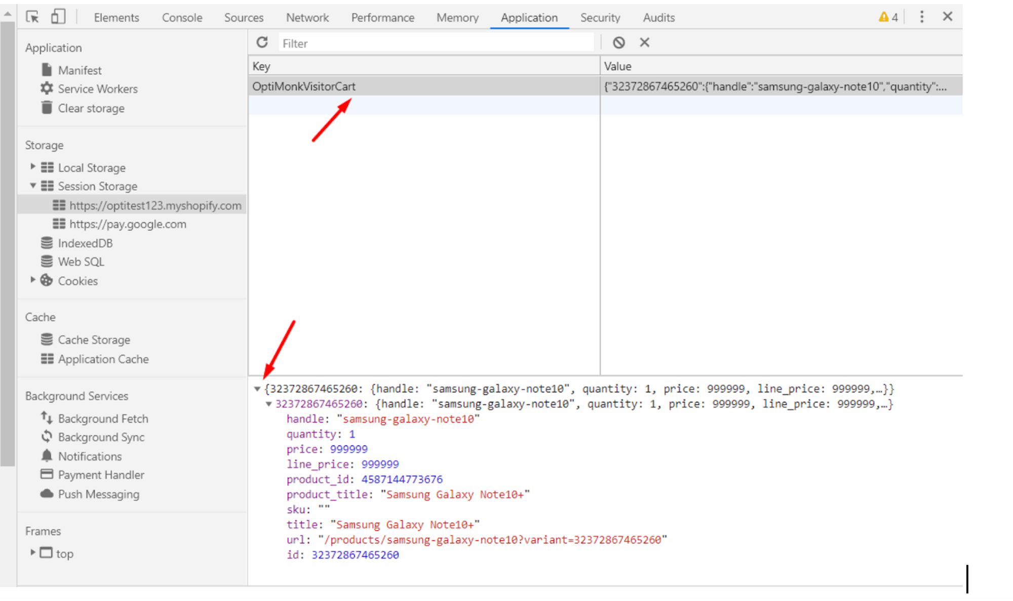Screen dimensions: 1013x601
Task: Open Background Fetch service
Action: pos(103,418)
